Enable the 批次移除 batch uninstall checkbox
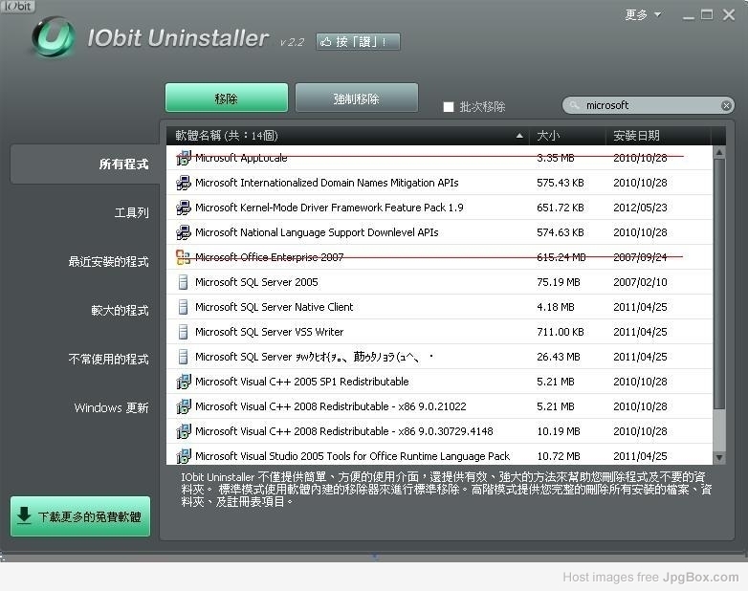 [x=449, y=107]
